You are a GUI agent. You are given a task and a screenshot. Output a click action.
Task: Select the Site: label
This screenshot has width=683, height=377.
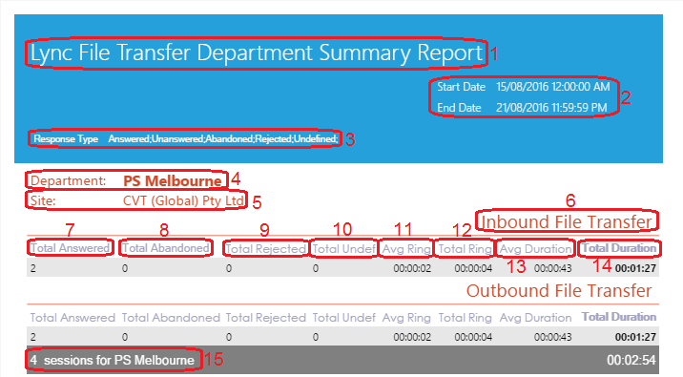43,201
